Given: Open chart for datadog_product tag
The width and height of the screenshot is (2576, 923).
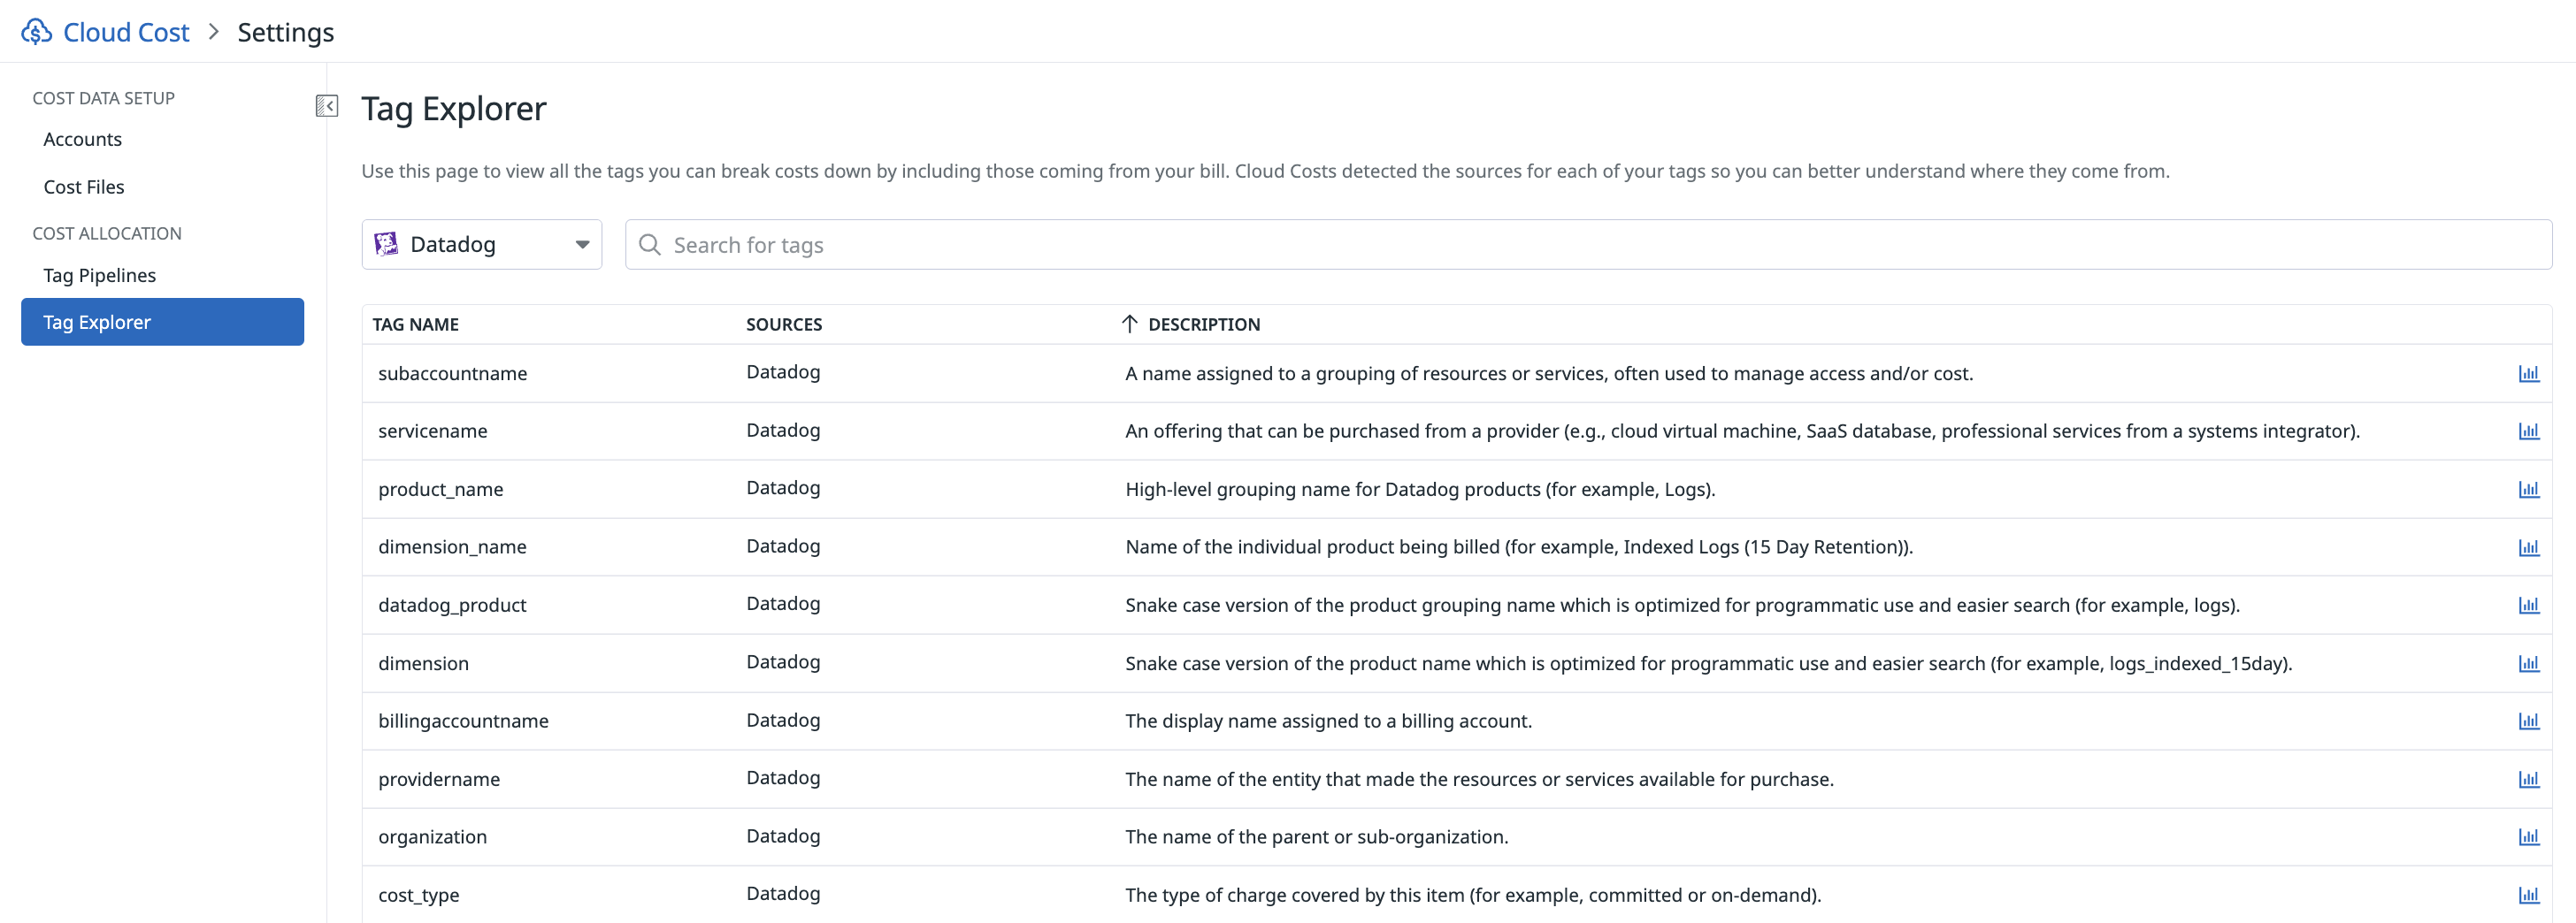Looking at the screenshot, I should click(2529, 605).
